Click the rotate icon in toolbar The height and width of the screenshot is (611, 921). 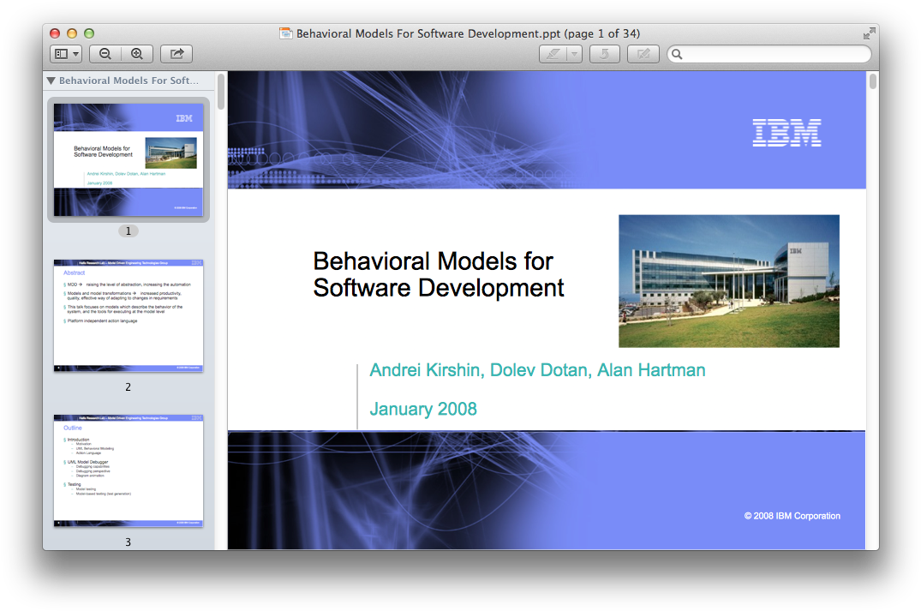[x=604, y=54]
